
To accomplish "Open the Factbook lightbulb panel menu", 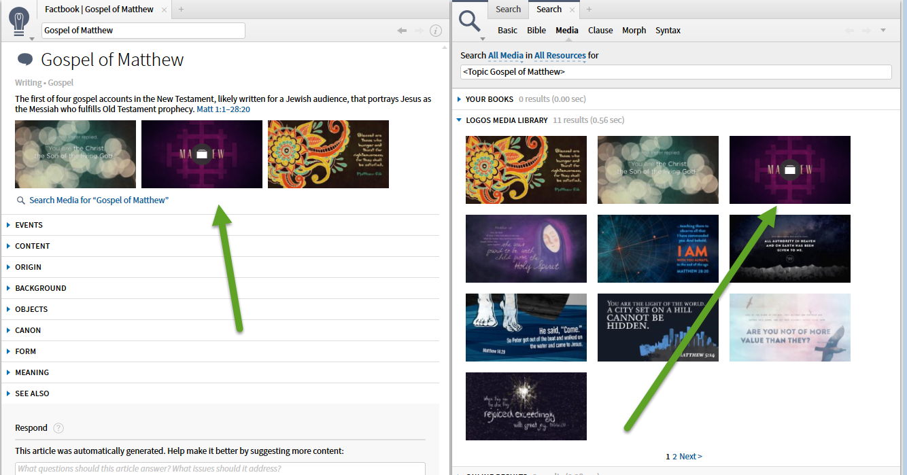I will (20, 22).
